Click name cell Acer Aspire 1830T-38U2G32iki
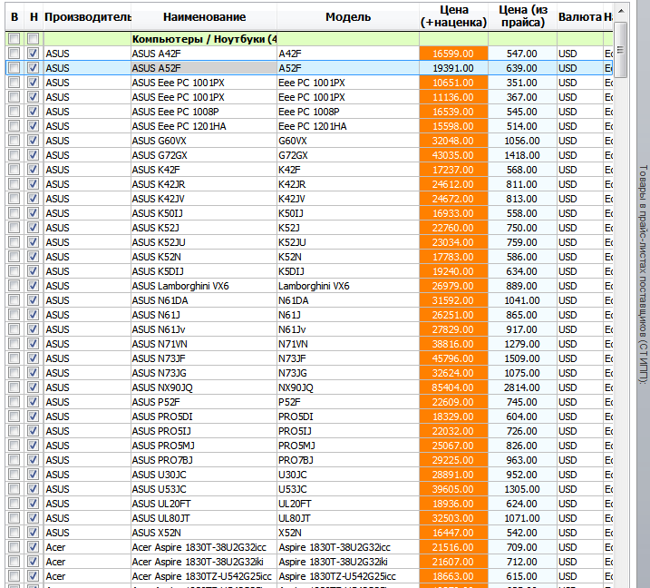The image size is (650, 588). pos(204,562)
